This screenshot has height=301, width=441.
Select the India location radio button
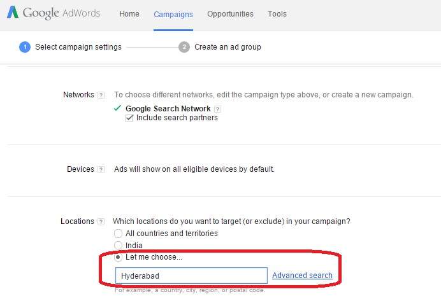tap(118, 246)
